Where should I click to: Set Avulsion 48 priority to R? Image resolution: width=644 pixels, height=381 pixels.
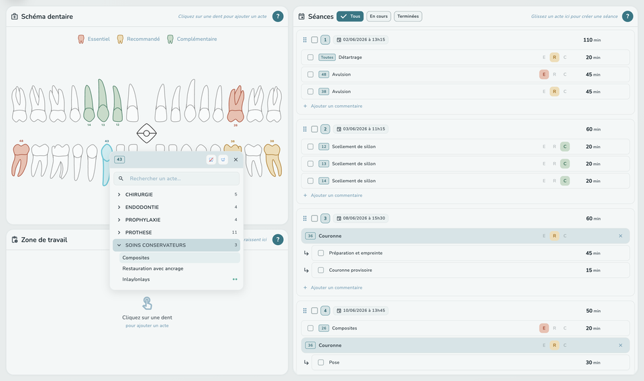555,74
